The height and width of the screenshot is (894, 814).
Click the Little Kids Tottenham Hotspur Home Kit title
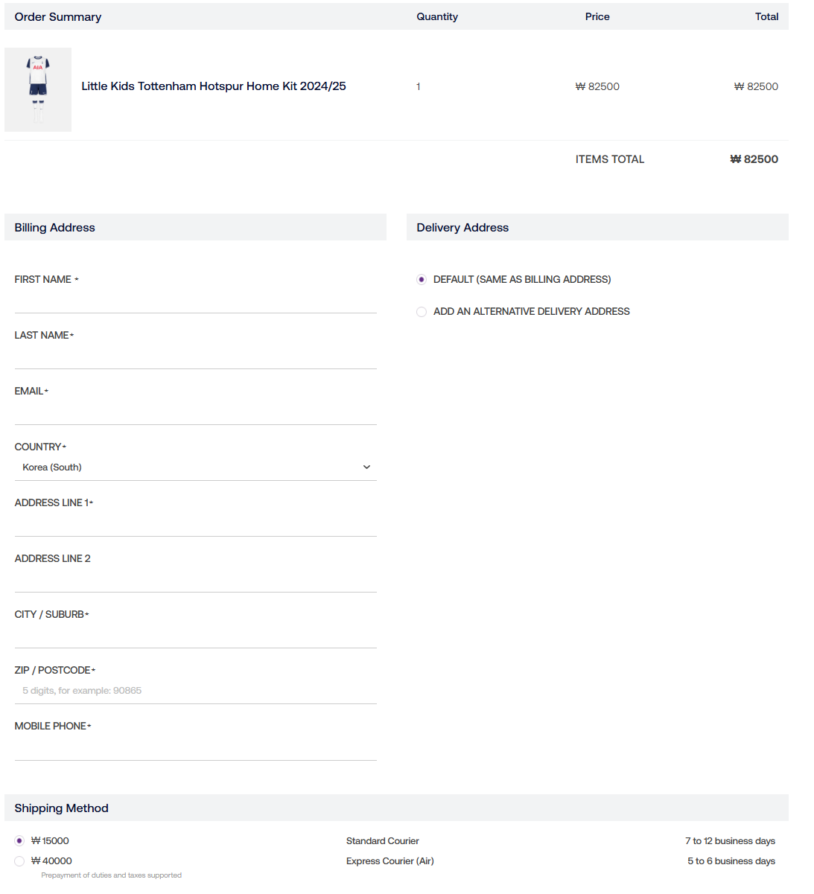[x=214, y=86]
